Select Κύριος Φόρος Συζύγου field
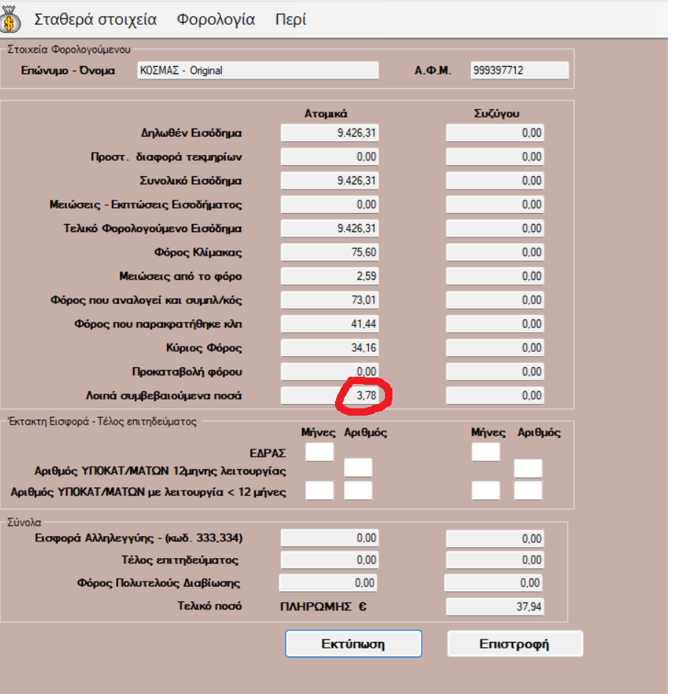This screenshot has width=676, height=694. point(495,348)
